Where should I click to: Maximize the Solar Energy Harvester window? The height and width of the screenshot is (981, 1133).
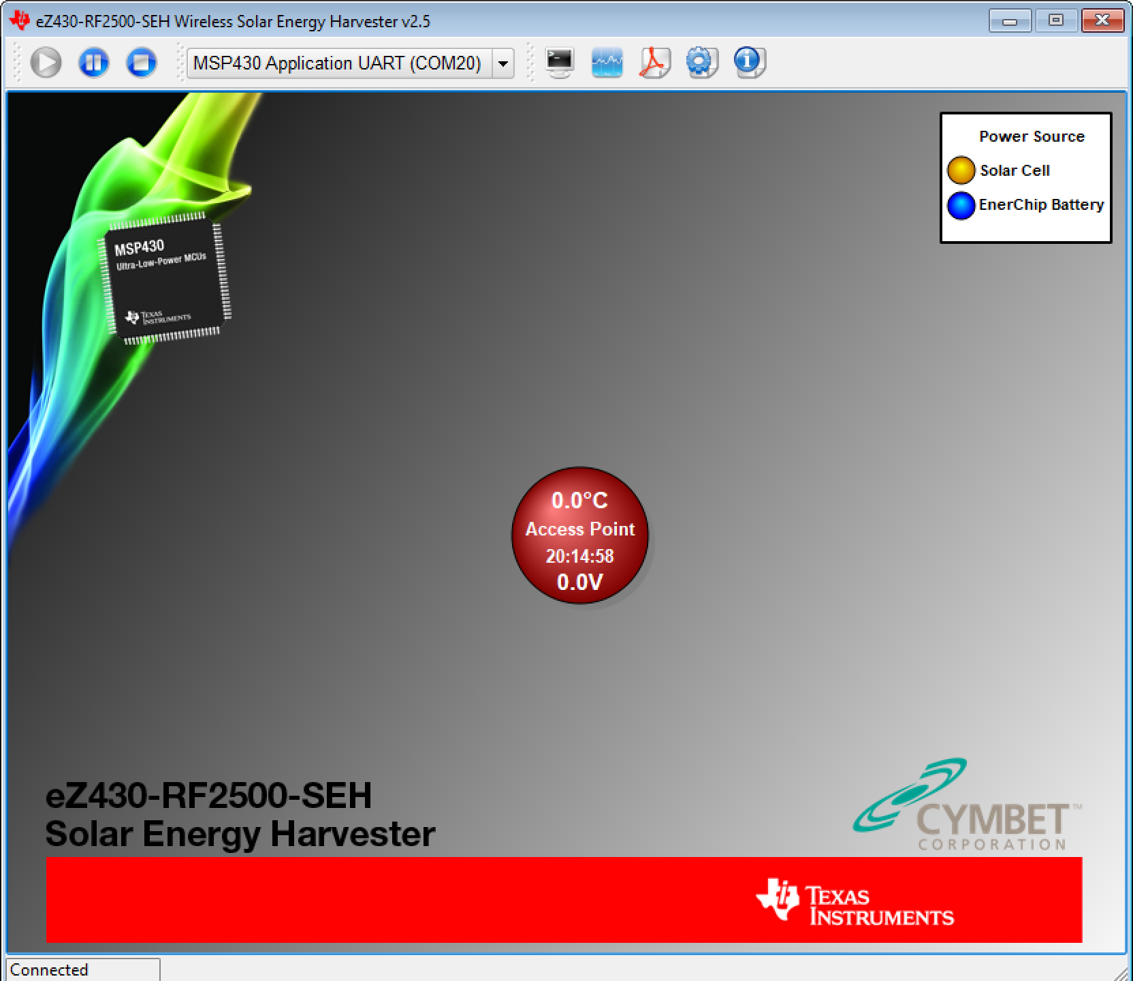pos(1055,21)
